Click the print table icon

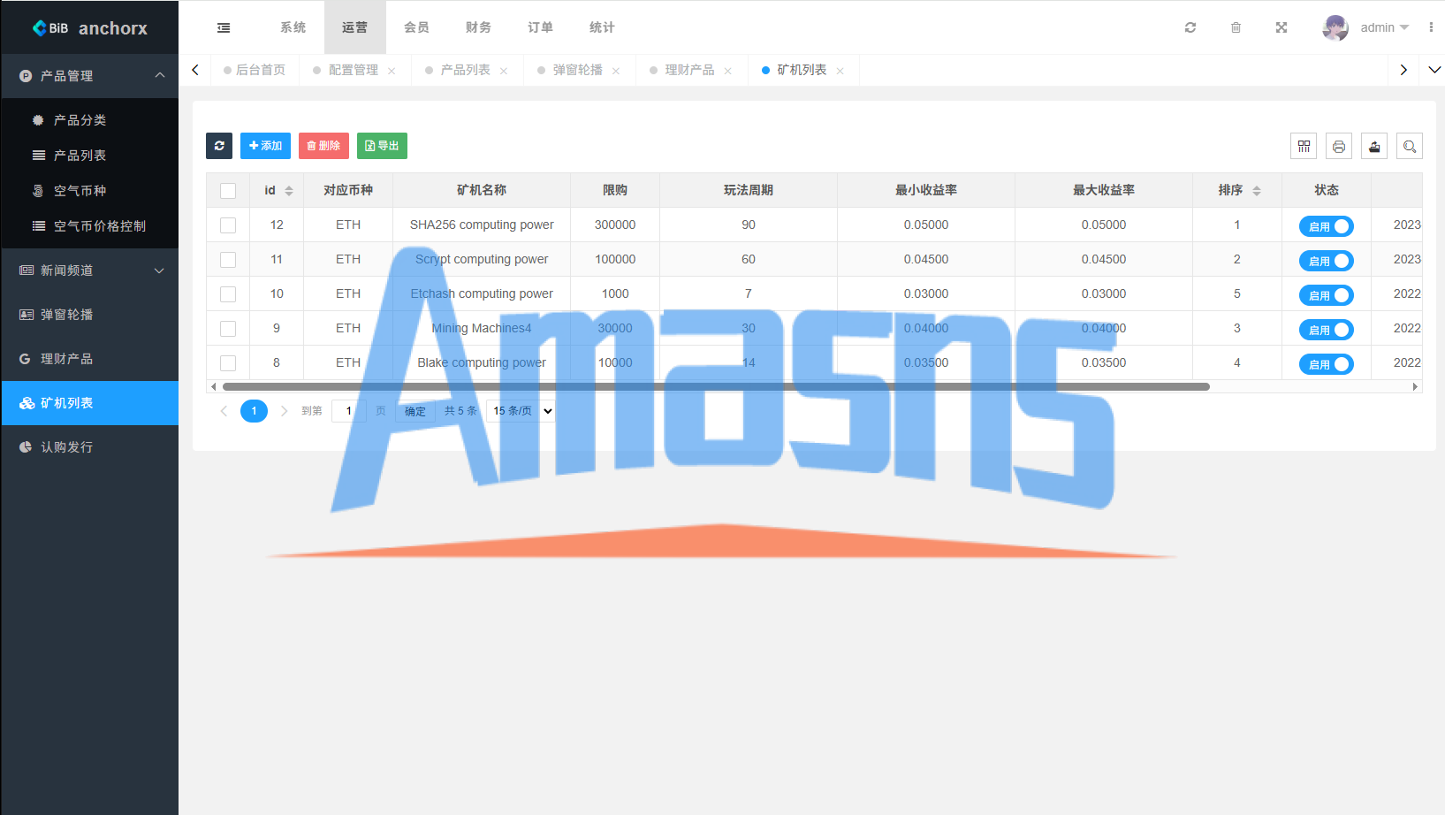click(1339, 147)
